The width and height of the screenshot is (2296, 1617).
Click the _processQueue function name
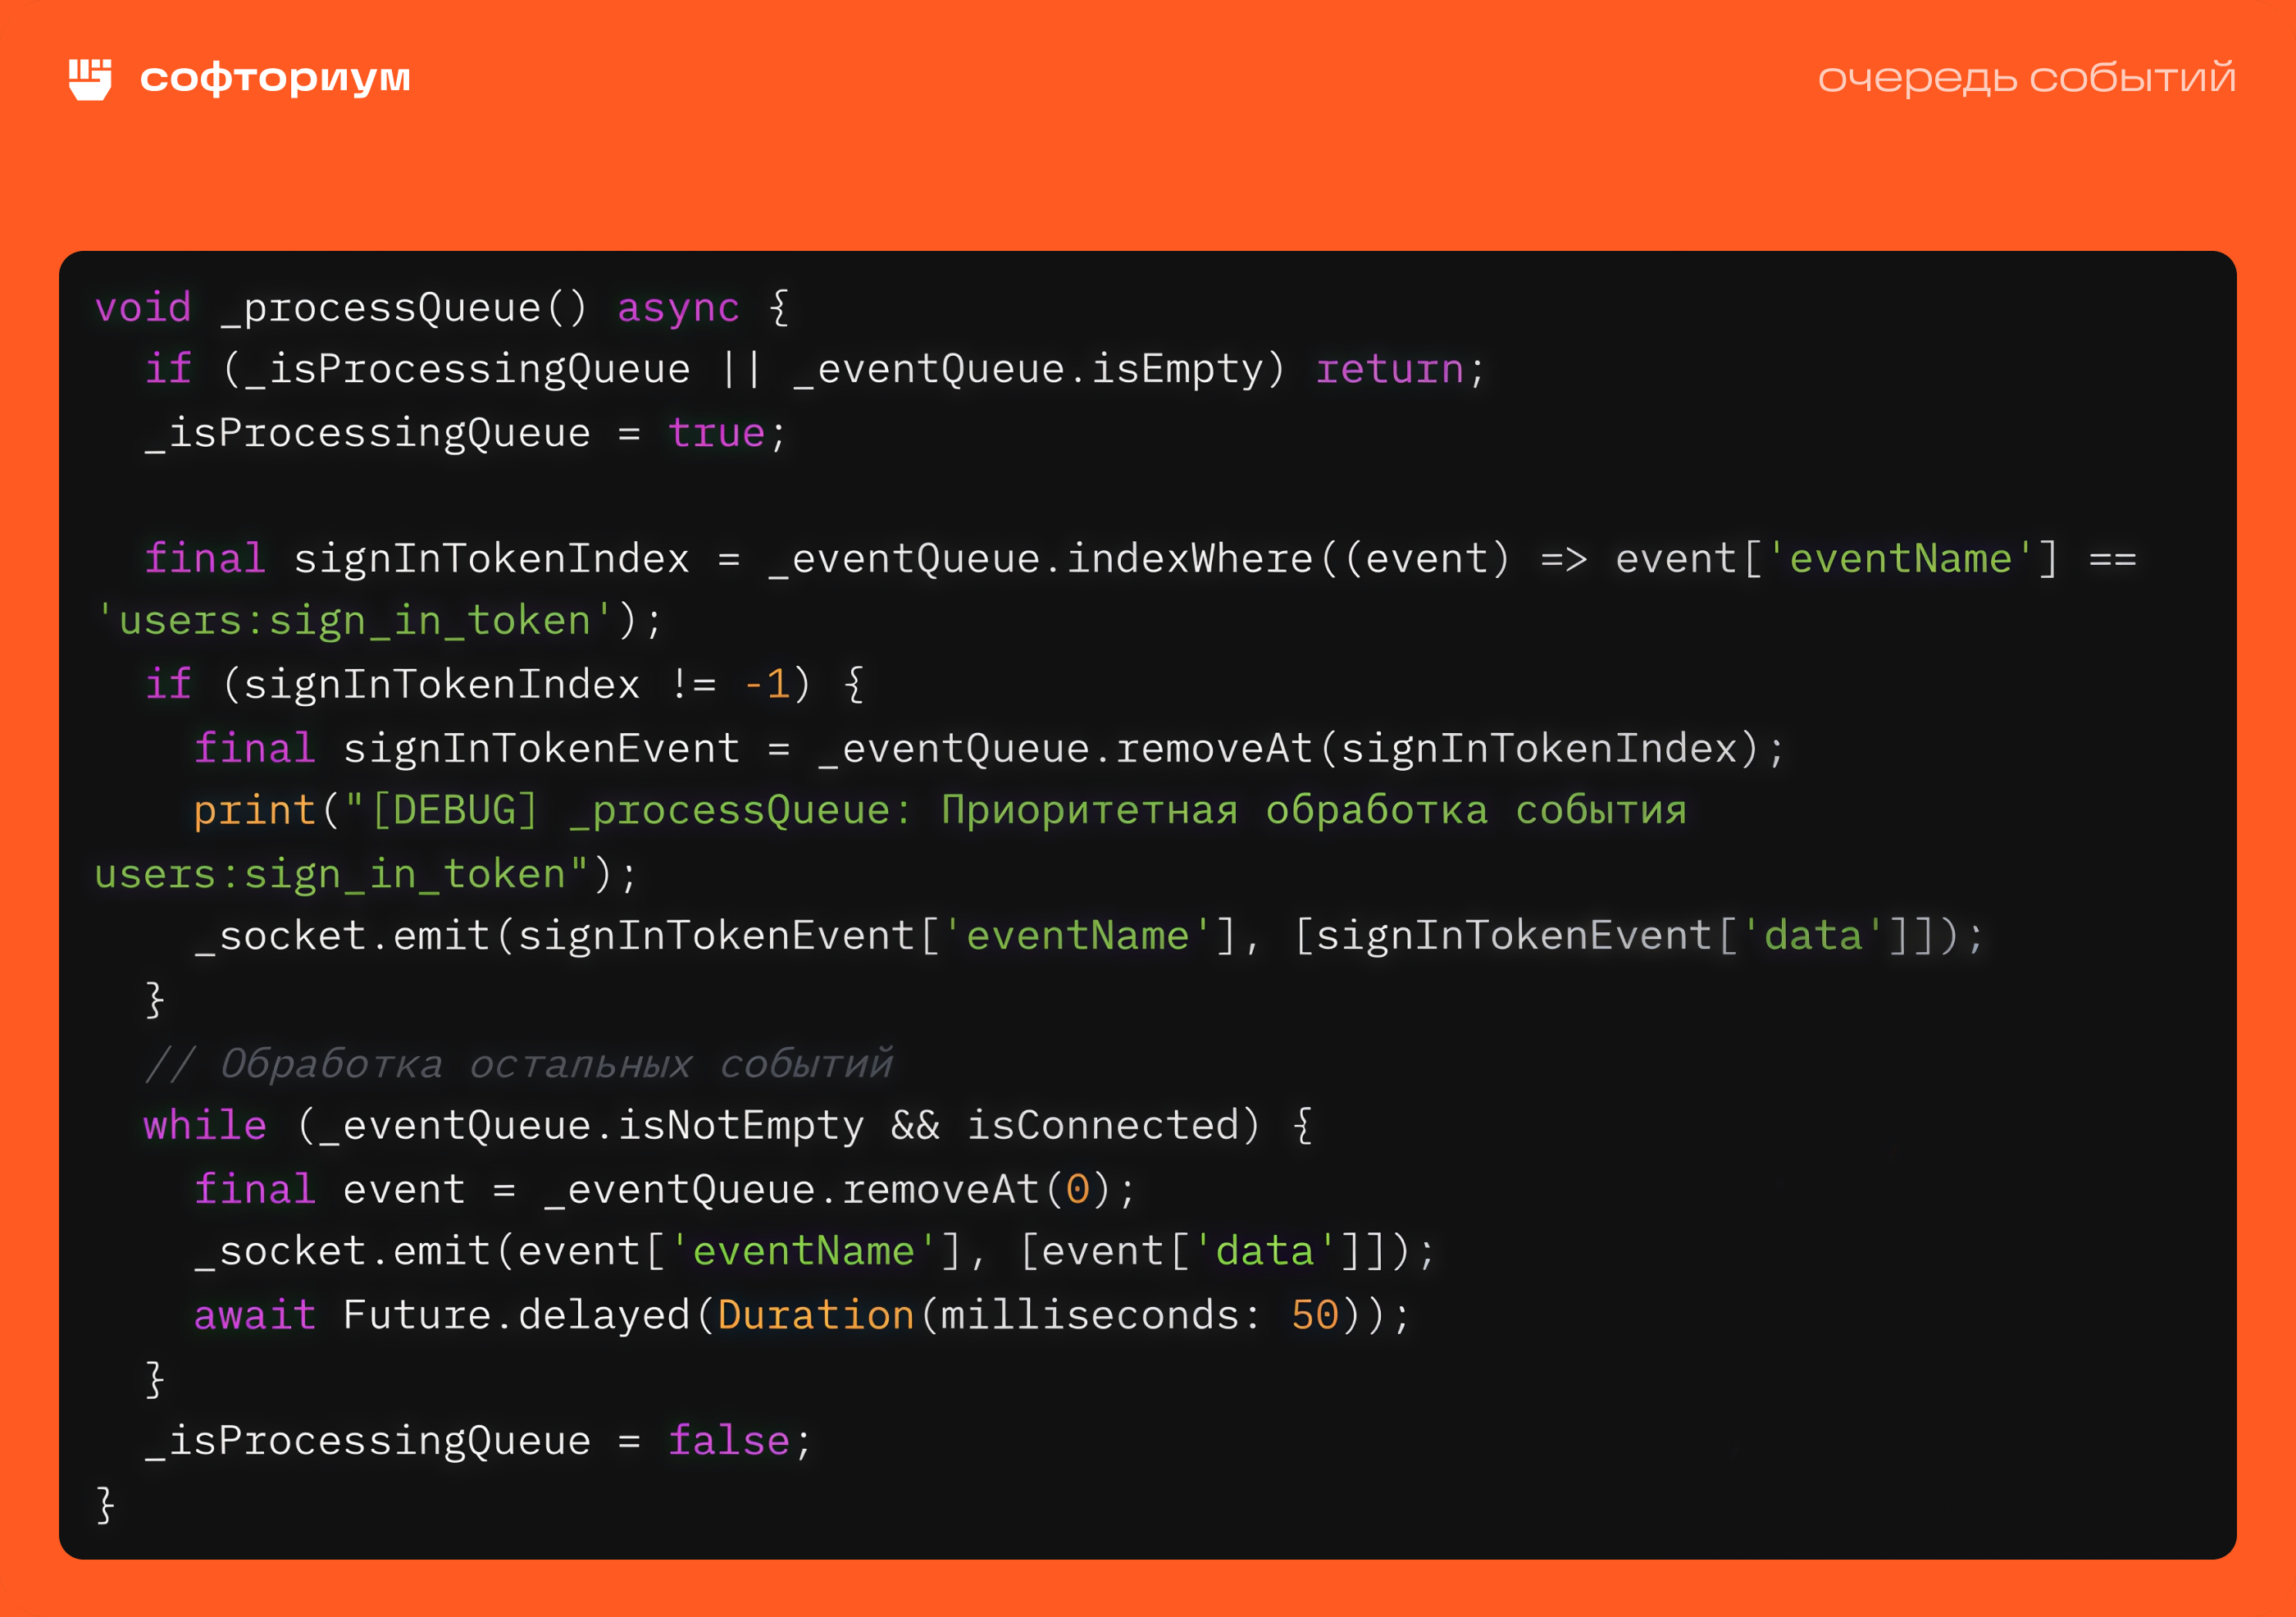pos(380,308)
